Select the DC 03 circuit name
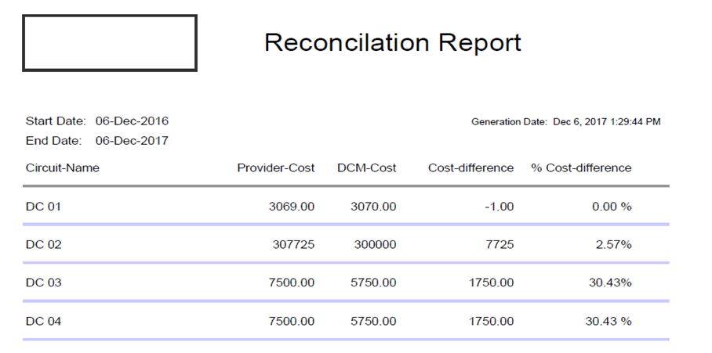Viewport: 712px width, 353px height. [x=43, y=283]
